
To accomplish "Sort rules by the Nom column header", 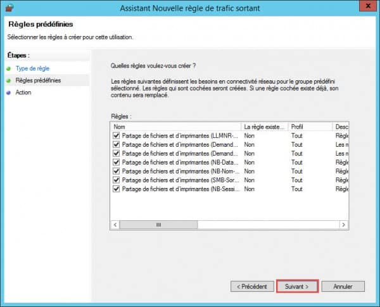I will pos(176,127).
